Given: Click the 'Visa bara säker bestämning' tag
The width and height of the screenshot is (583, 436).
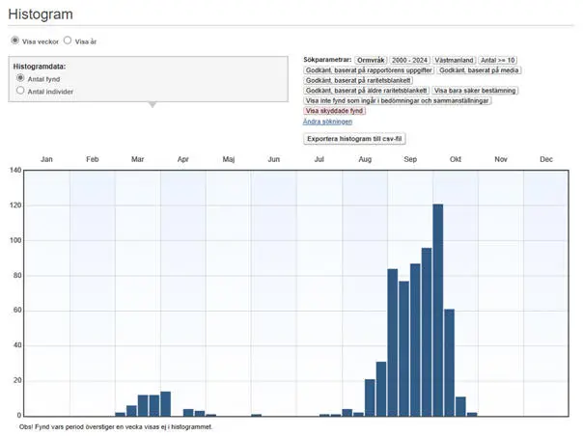Looking at the screenshot, I should (x=475, y=91).
